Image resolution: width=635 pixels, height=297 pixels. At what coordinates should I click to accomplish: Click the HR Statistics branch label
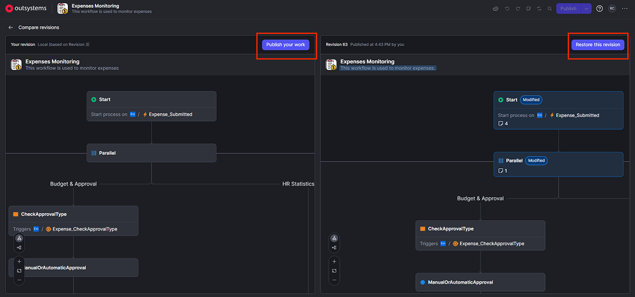299,184
